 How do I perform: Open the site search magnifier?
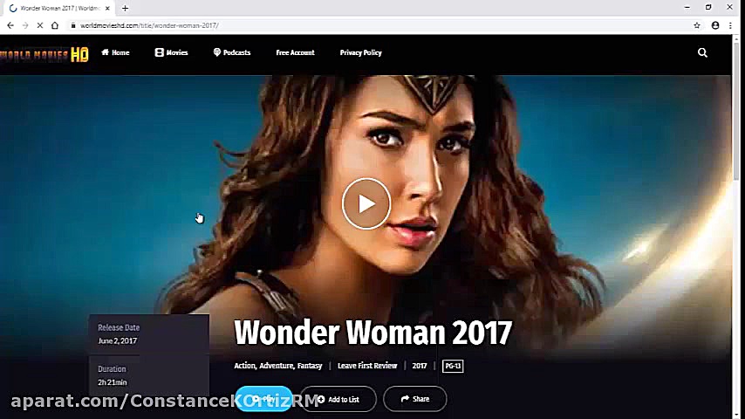point(702,52)
